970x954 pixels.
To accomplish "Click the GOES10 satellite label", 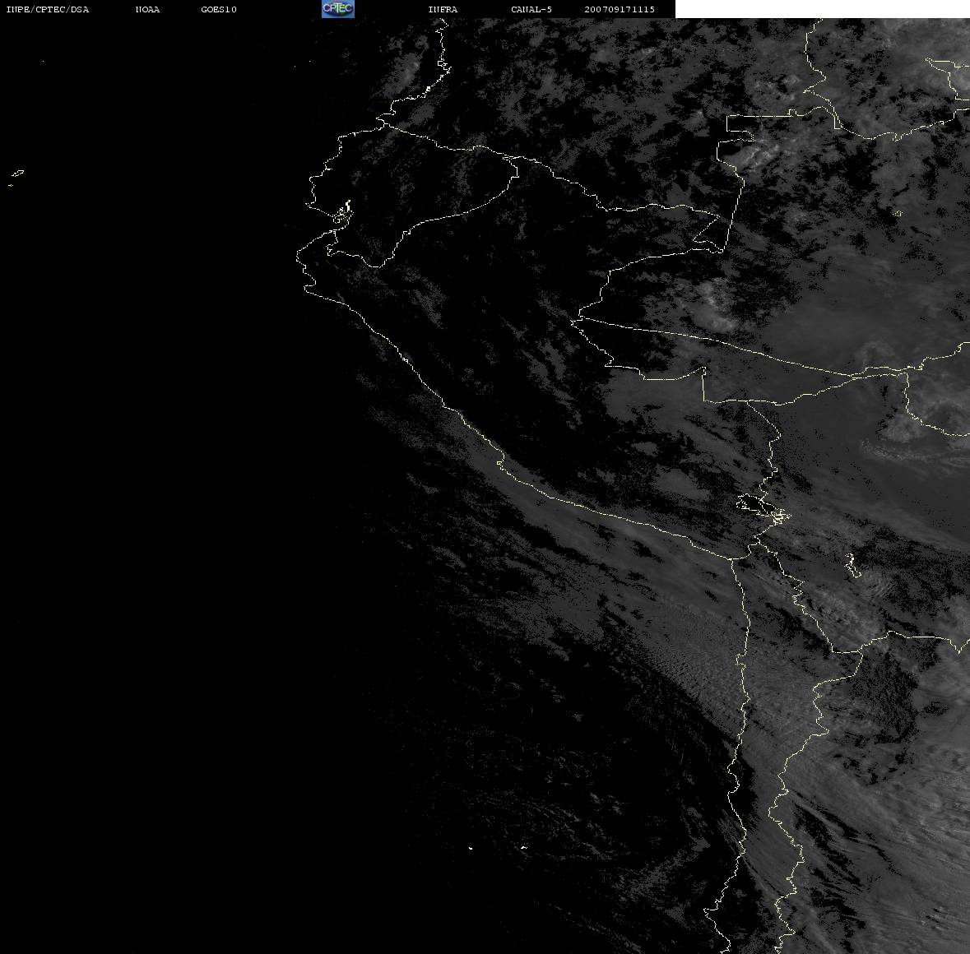I will 219,9.
